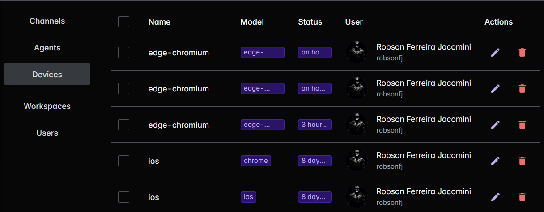The height and width of the screenshot is (212, 544).
Task: Click the Name column header
Action: [159, 21]
